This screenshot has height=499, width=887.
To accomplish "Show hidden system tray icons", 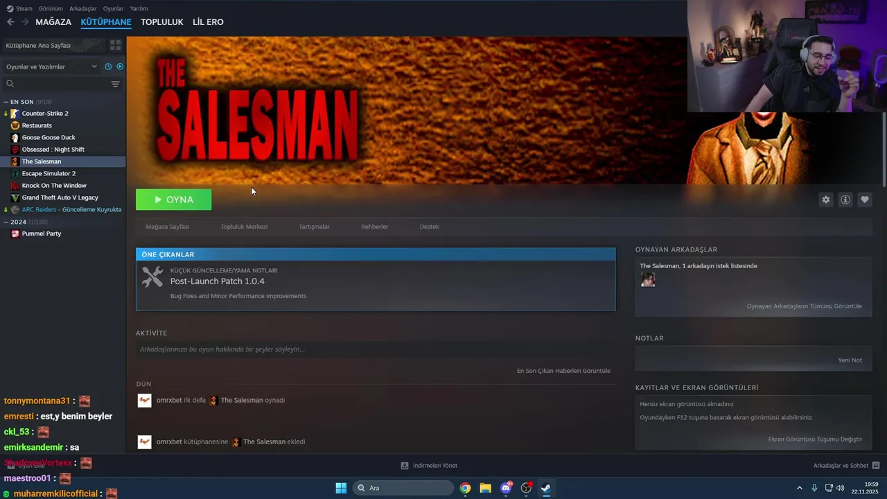I will pos(799,488).
